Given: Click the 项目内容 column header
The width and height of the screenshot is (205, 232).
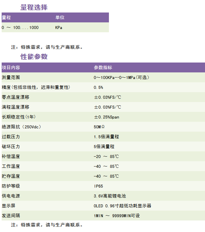Looking at the screenshot, I should (11, 67).
